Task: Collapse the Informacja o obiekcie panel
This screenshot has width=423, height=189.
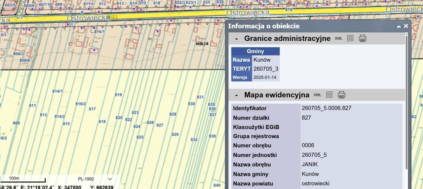Action: tap(399, 26)
